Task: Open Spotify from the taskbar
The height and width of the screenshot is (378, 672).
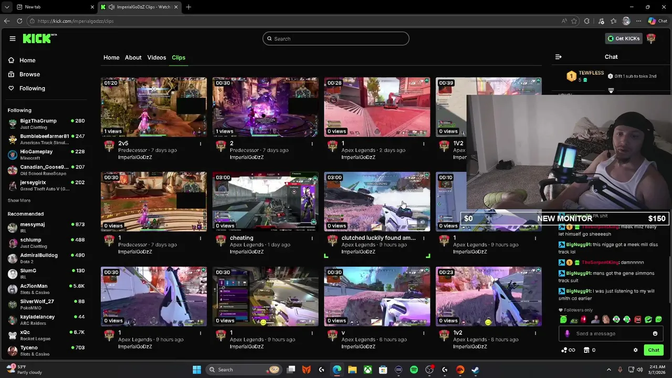Action: point(414,370)
